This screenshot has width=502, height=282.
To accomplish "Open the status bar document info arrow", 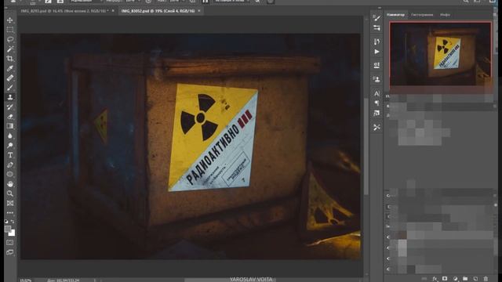I will (x=94, y=280).
